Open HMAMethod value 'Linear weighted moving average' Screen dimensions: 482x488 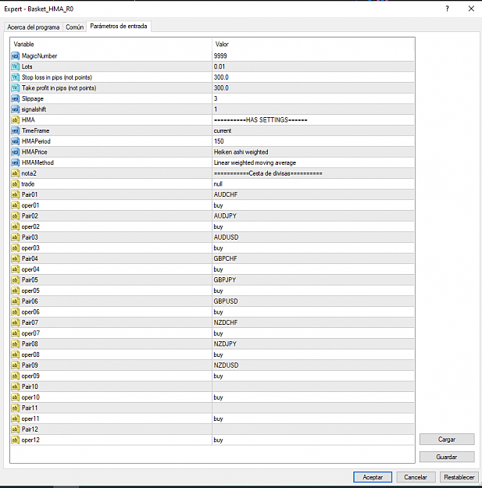313,162
